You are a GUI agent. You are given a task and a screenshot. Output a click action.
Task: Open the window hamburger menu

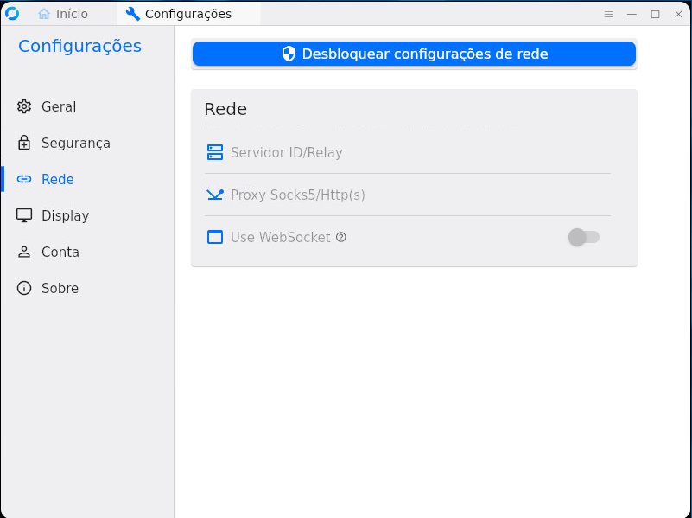click(608, 14)
